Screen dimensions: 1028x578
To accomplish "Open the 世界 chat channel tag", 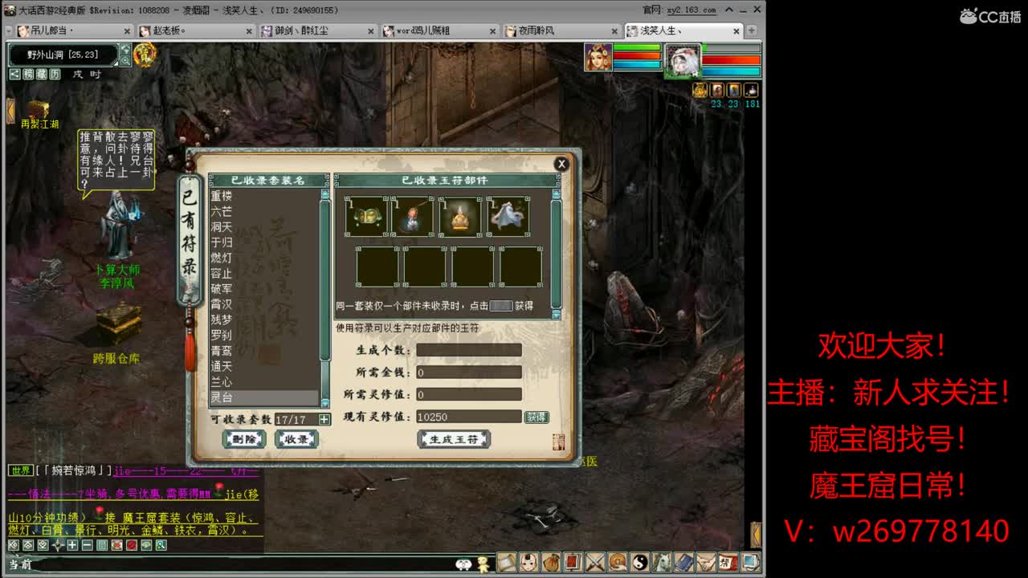I will click(x=22, y=470).
